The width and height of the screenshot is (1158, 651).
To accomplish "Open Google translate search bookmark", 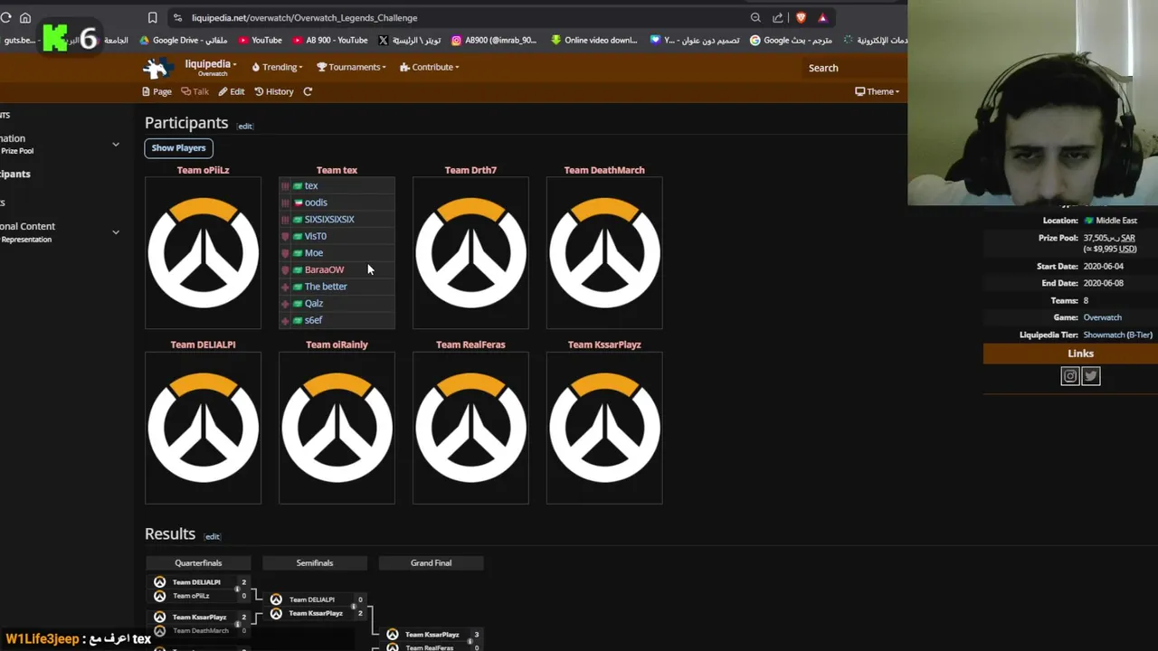I will point(791,40).
